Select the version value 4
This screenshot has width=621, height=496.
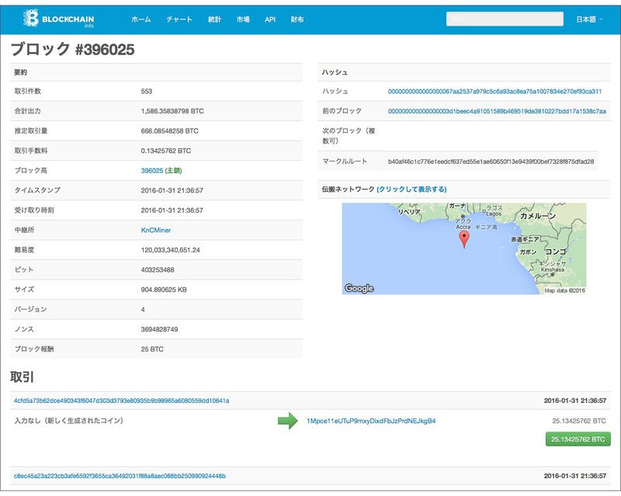click(x=143, y=310)
